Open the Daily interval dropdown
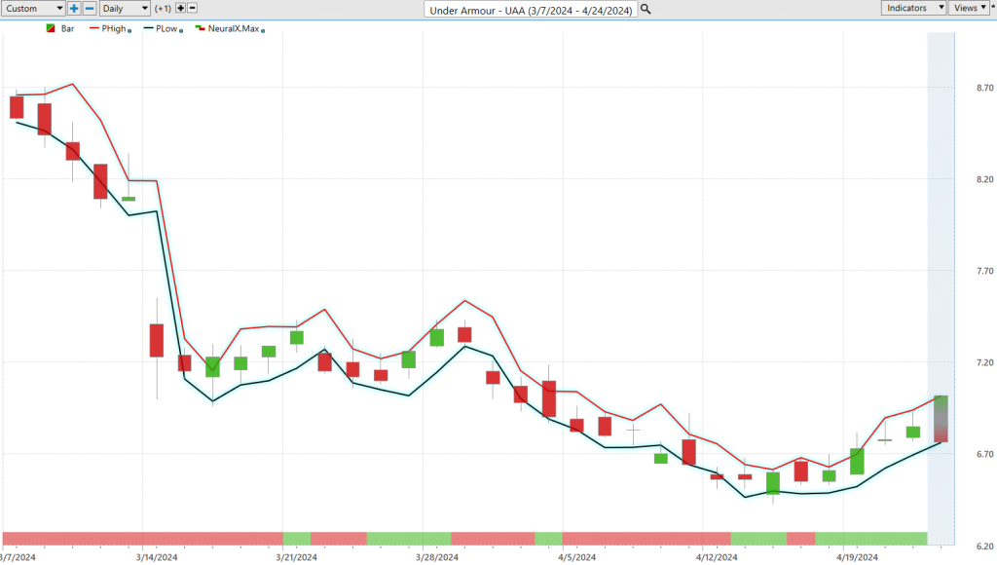 [x=126, y=8]
